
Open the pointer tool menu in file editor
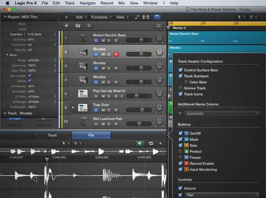66,143
